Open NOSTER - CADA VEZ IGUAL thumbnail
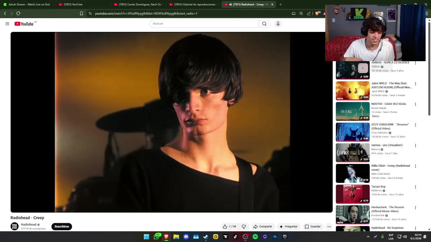This screenshot has height=242, width=431. pos(353,111)
